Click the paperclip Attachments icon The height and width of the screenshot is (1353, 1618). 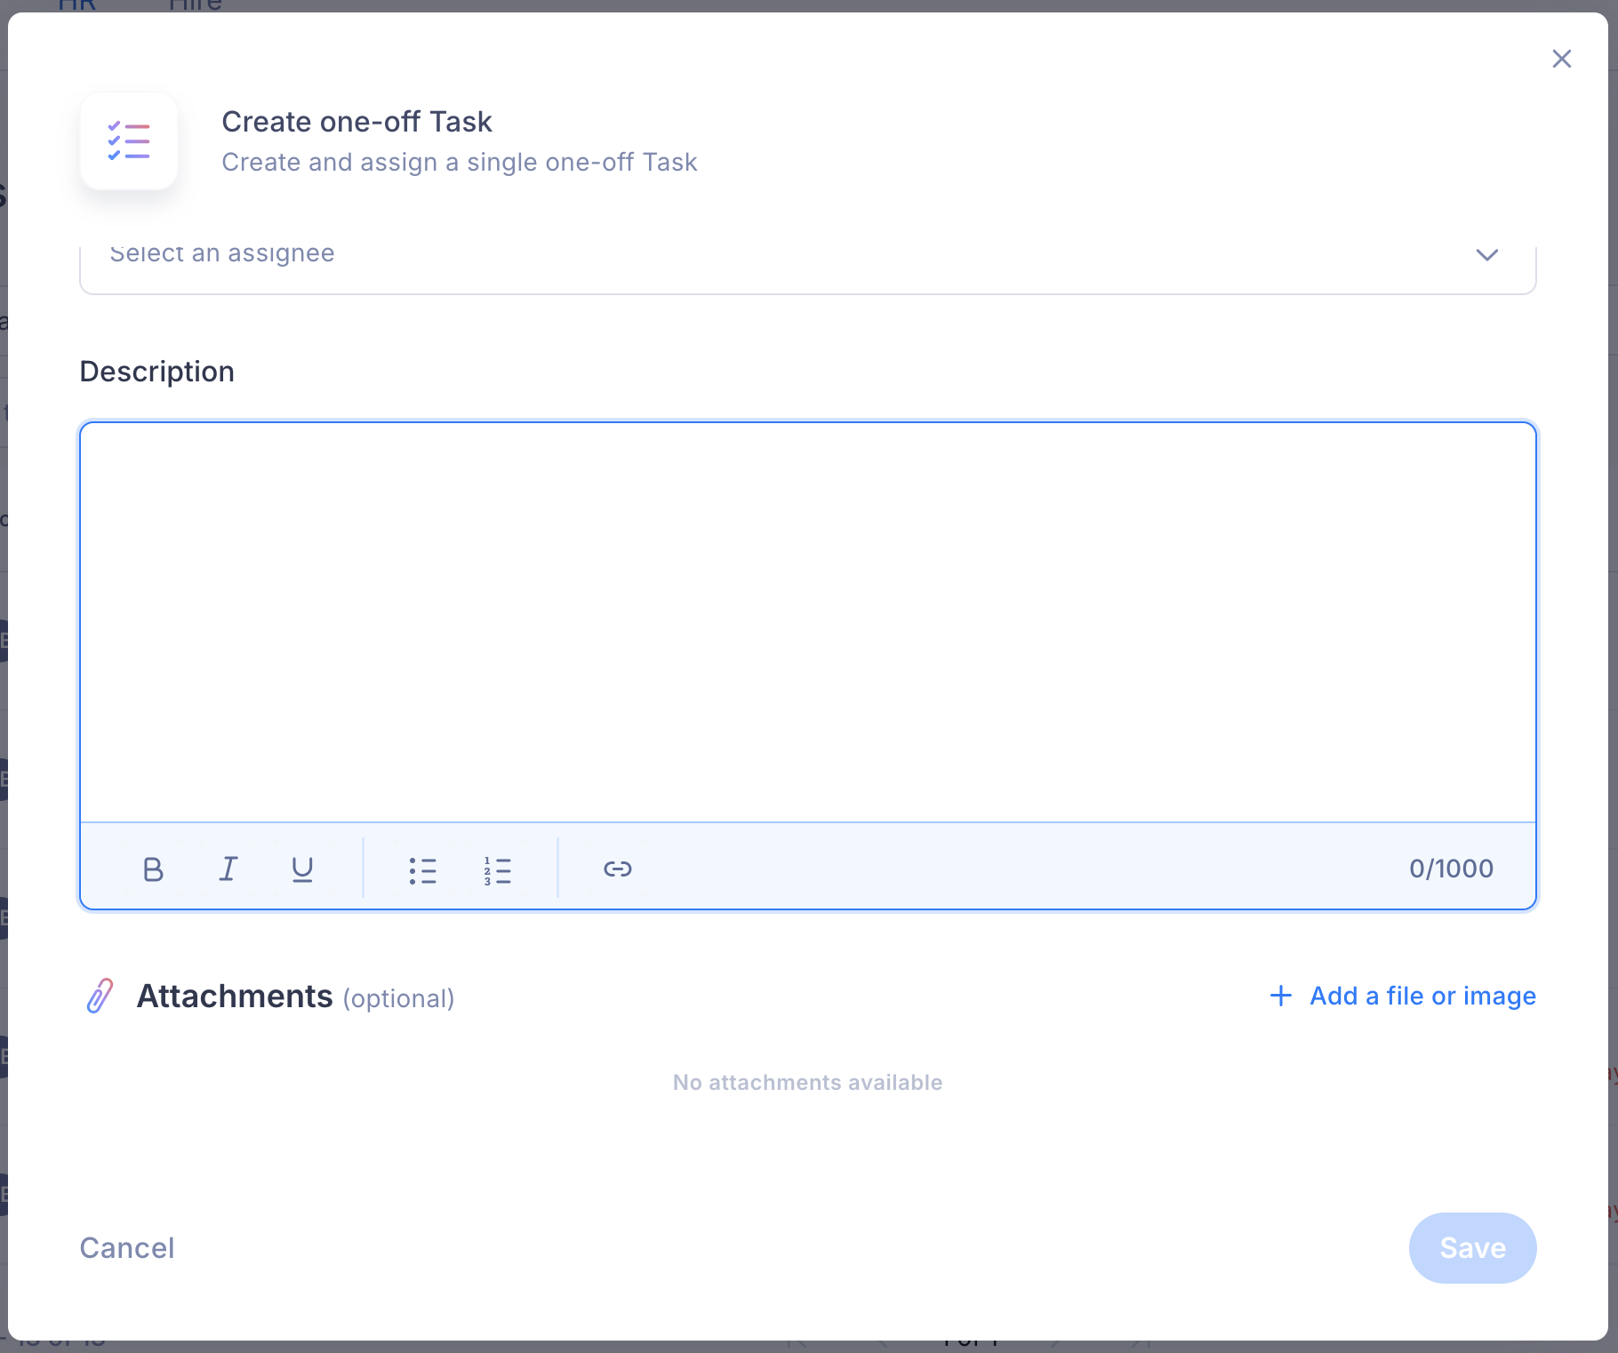pyautogui.click(x=100, y=996)
